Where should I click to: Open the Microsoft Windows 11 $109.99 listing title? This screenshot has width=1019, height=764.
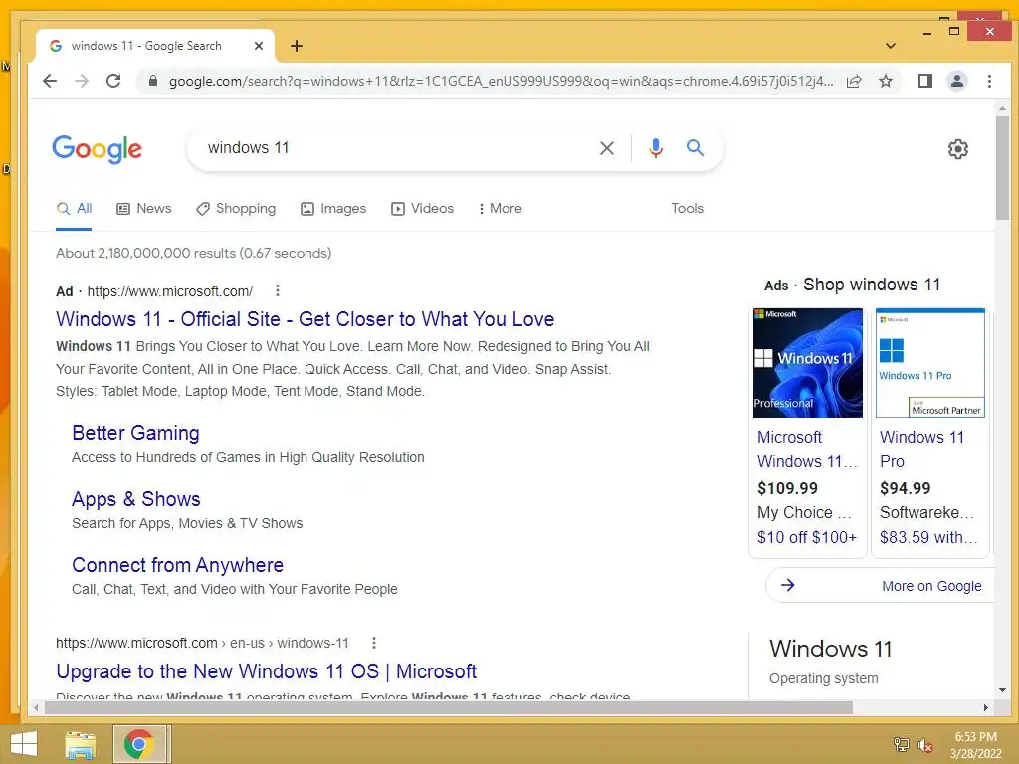[807, 449]
